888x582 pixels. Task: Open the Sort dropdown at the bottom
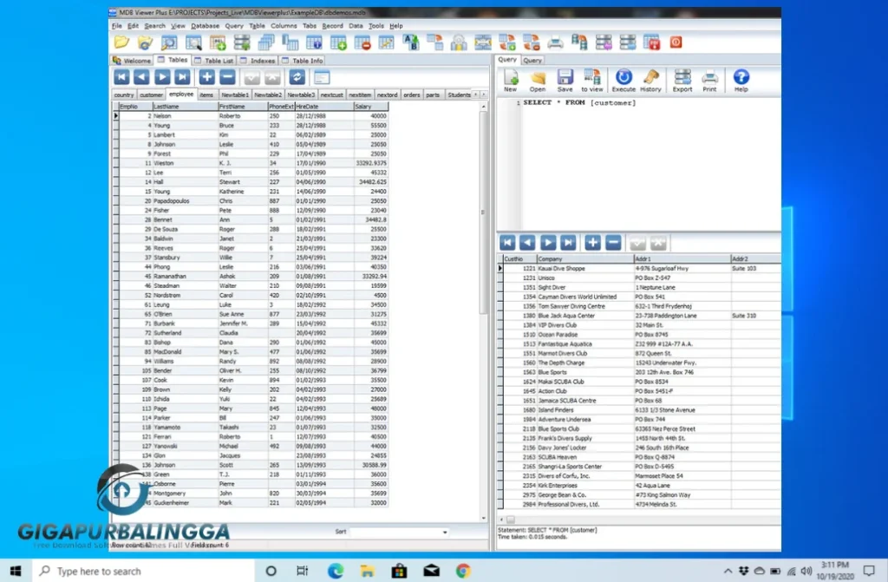click(445, 531)
